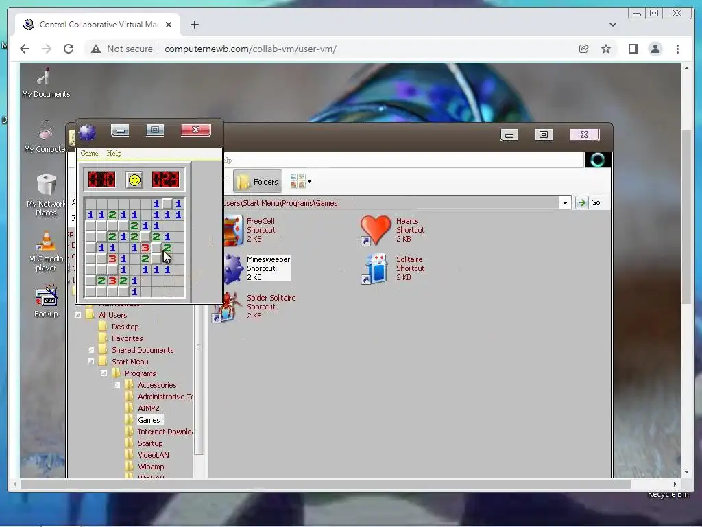Select the All Users folder in tree
Image resolution: width=702 pixels, height=527 pixels.
click(112, 315)
